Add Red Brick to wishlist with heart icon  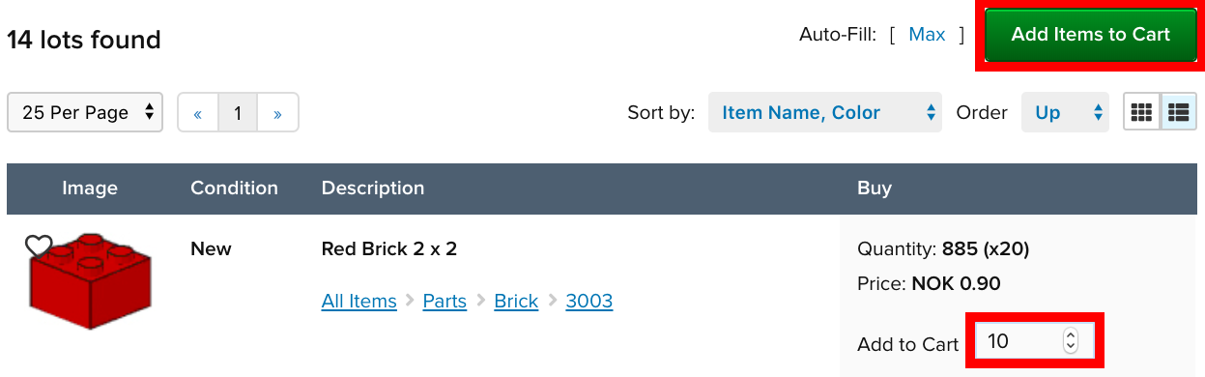(38, 246)
